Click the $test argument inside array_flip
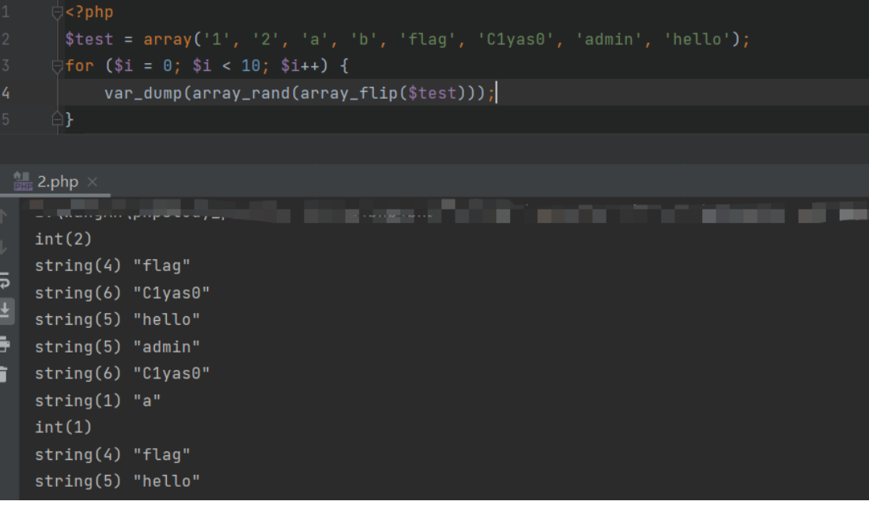The width and height of the screenshot is (869, 505). pos(433,93)
